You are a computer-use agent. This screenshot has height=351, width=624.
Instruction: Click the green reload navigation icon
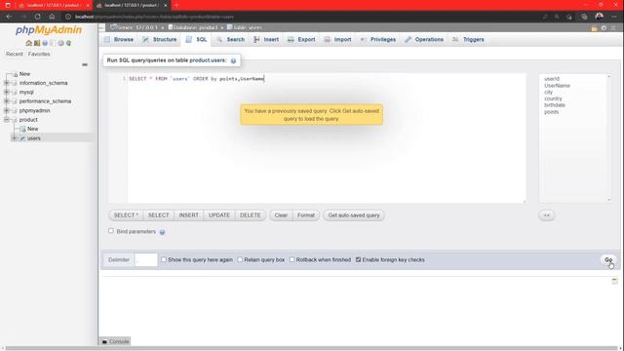tap(68, 43)
